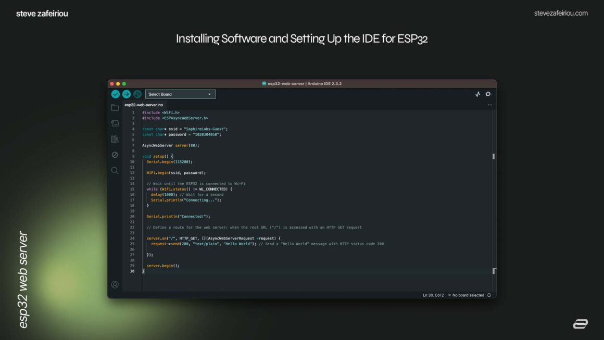Click the Ln 30, Col 2 indicator
The width and height of the screenshot is (604, 340).
(x=433, y=295)
